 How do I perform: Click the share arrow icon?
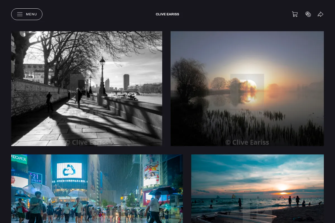pyautogui.click(x=320, y=14)
